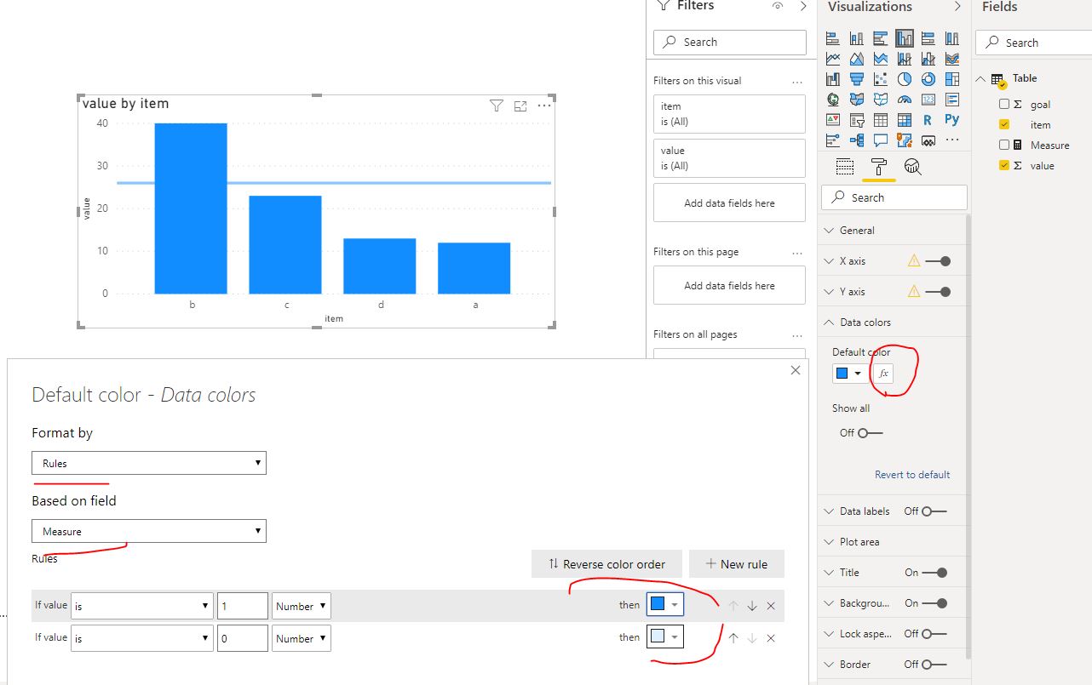Select the Matrix visual
1092x685 pixels.
[905, 120]
